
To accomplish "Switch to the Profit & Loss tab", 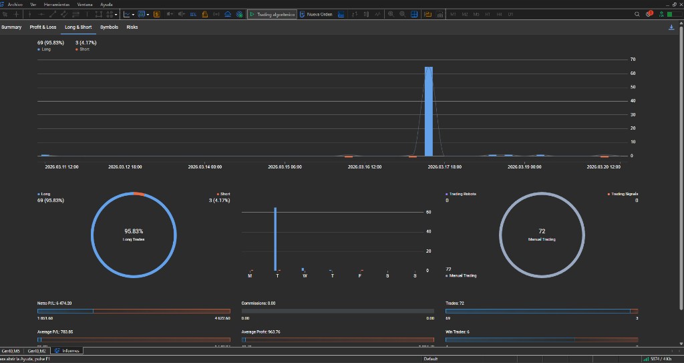I will point(43,27).
